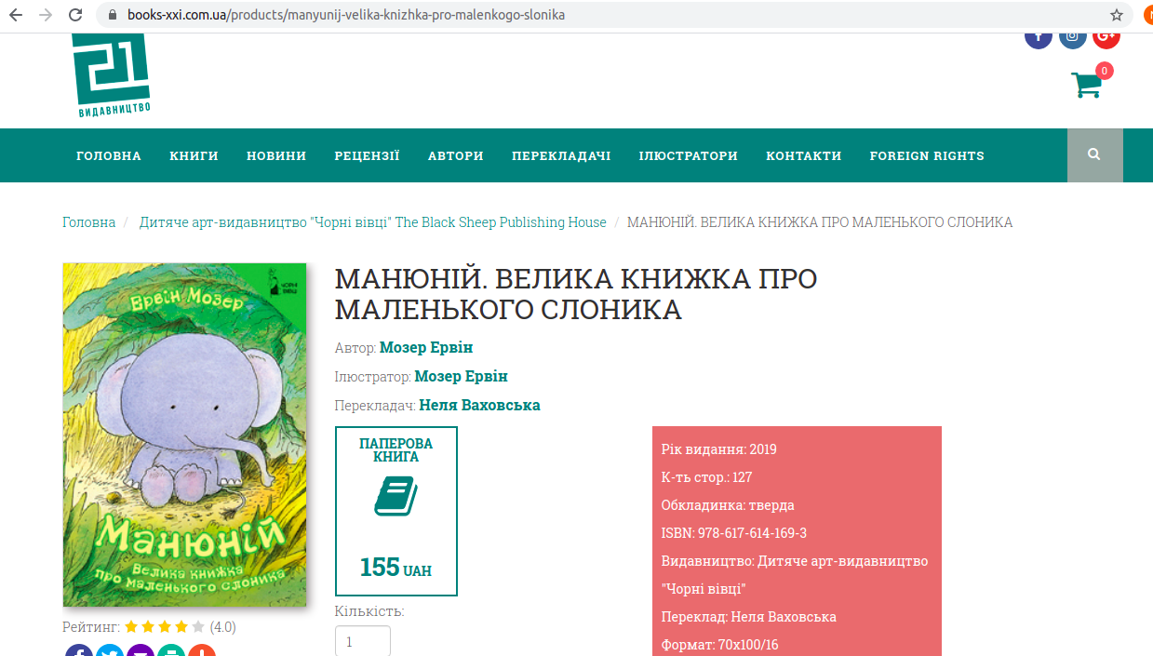
Task: Click the Рейтинг: label
Action: 91,627
